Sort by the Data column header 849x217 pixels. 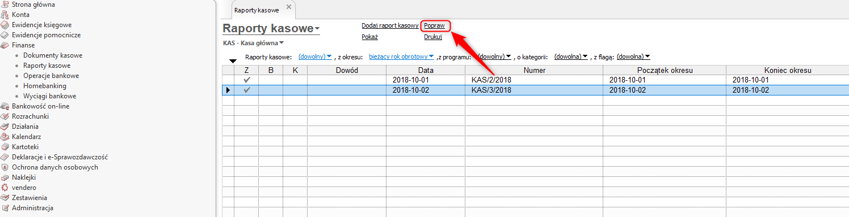tap(426, 70)
